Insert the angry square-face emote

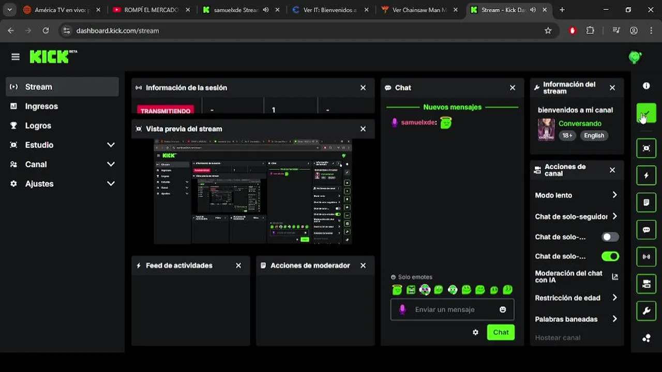(x=411, y=290)
